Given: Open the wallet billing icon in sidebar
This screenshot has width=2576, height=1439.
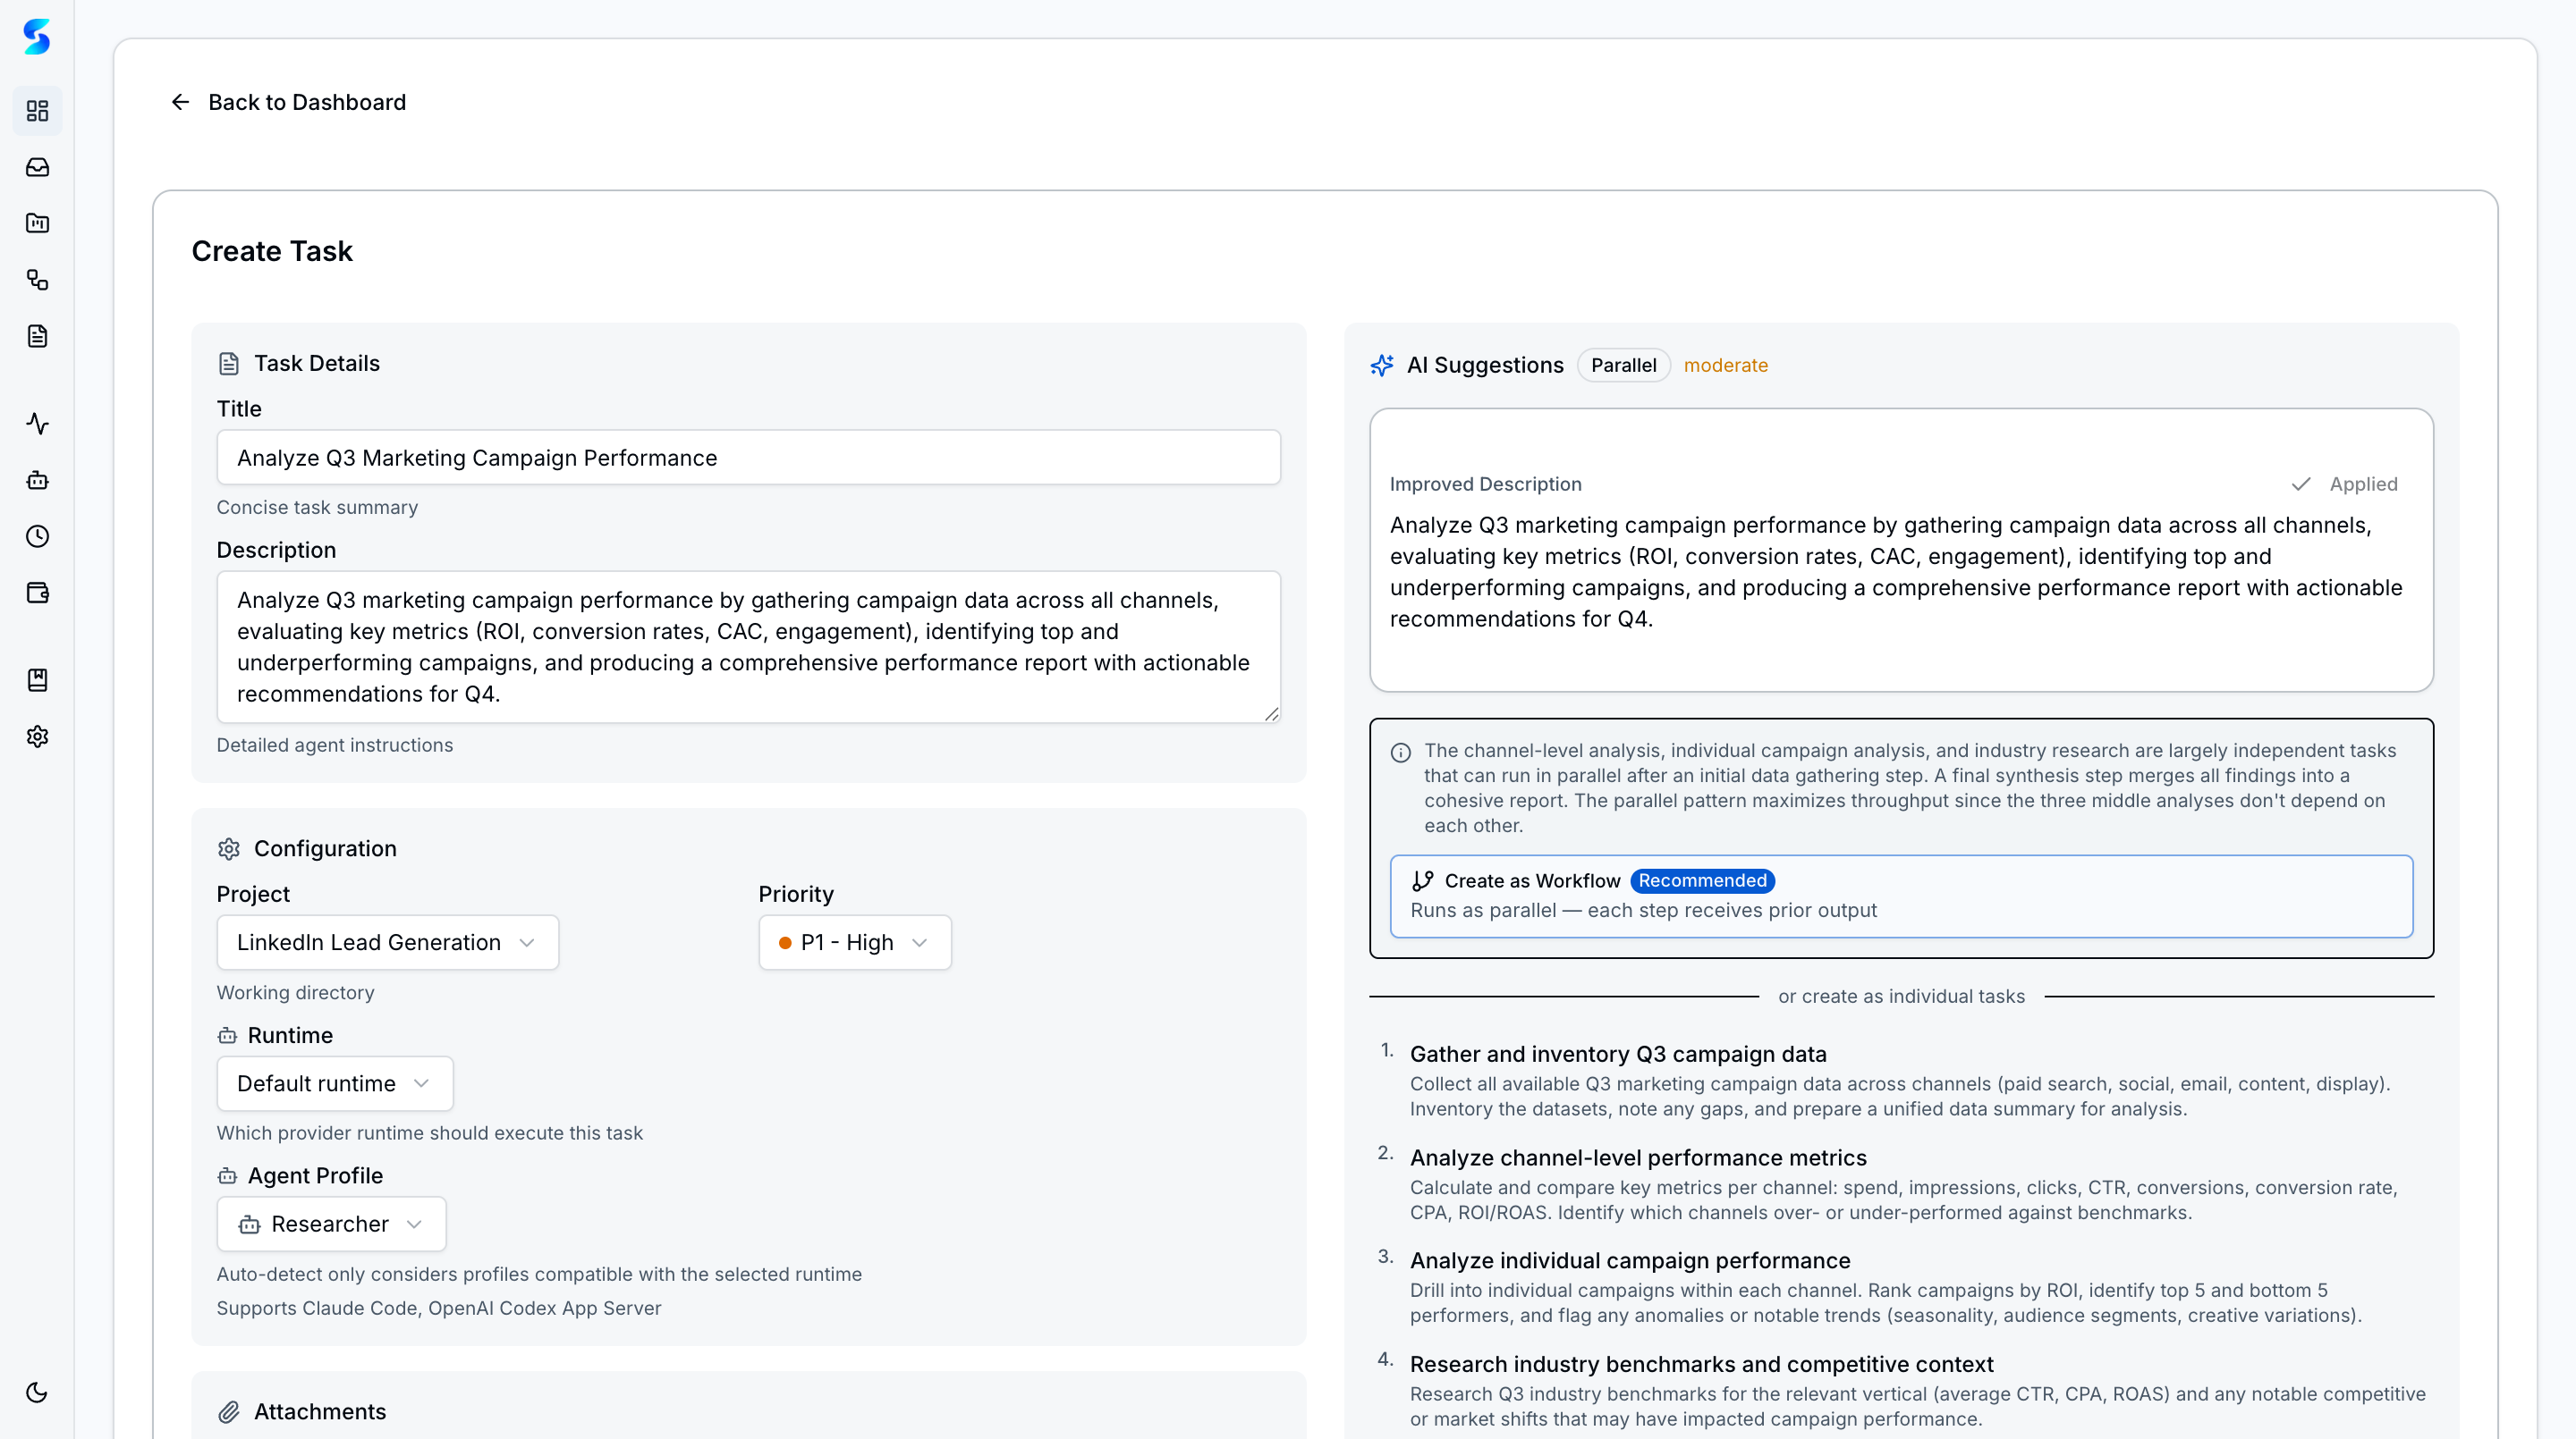Looking at the screenshot, I should click(x=37, y=593).
